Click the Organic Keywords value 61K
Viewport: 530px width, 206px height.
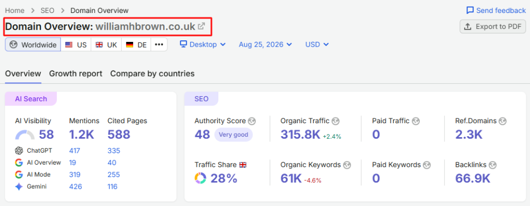(291, 178)
